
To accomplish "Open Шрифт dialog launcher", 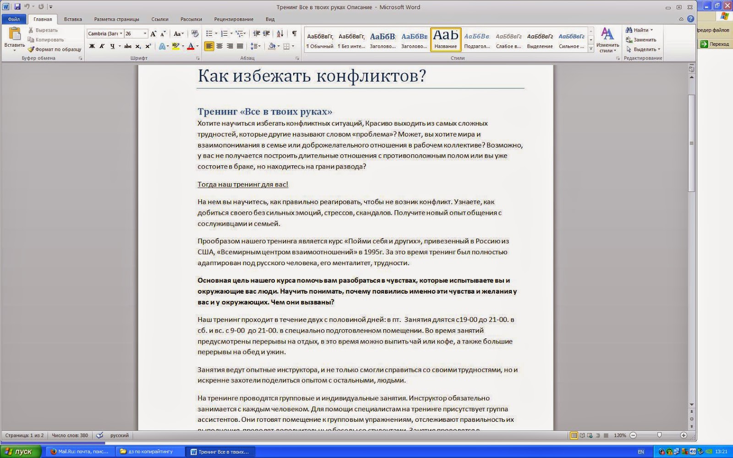I will click(x=198, y=59).
